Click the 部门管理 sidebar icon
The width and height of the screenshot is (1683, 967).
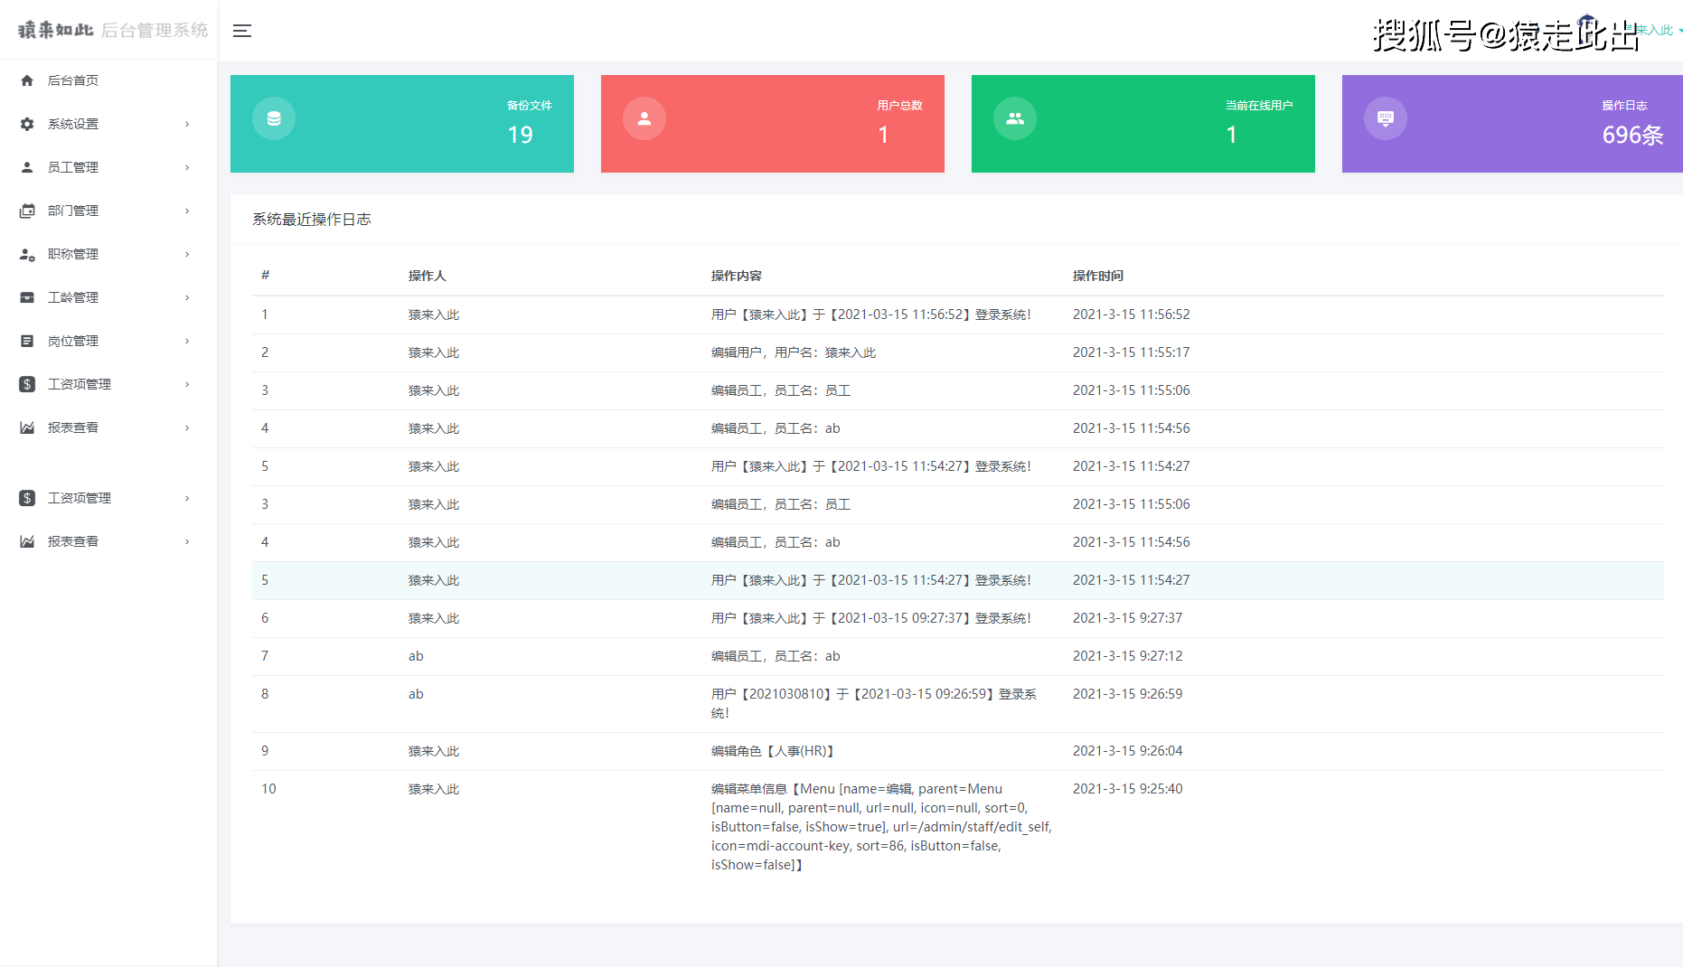(x=27, y=211)
